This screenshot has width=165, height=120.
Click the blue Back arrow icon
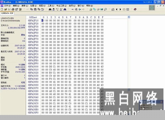pyautogui.click(x=80, y=9)
